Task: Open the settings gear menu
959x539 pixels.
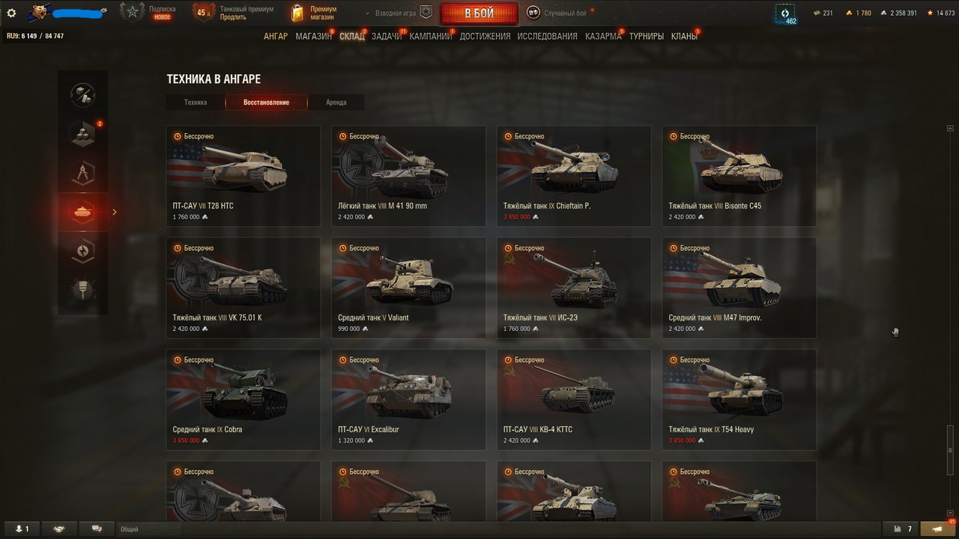Action: click(x=11, y=13)
